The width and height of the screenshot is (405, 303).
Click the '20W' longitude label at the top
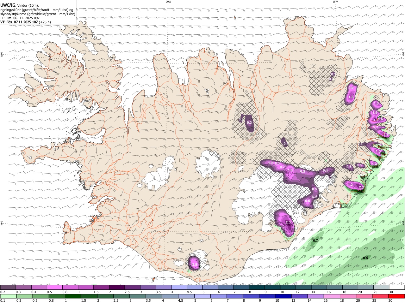[168, 2]
